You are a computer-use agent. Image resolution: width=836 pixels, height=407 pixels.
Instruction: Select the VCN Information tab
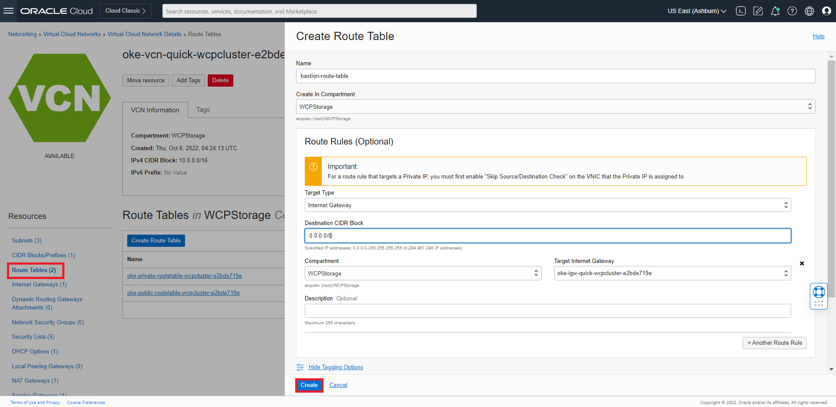(155, 110)
